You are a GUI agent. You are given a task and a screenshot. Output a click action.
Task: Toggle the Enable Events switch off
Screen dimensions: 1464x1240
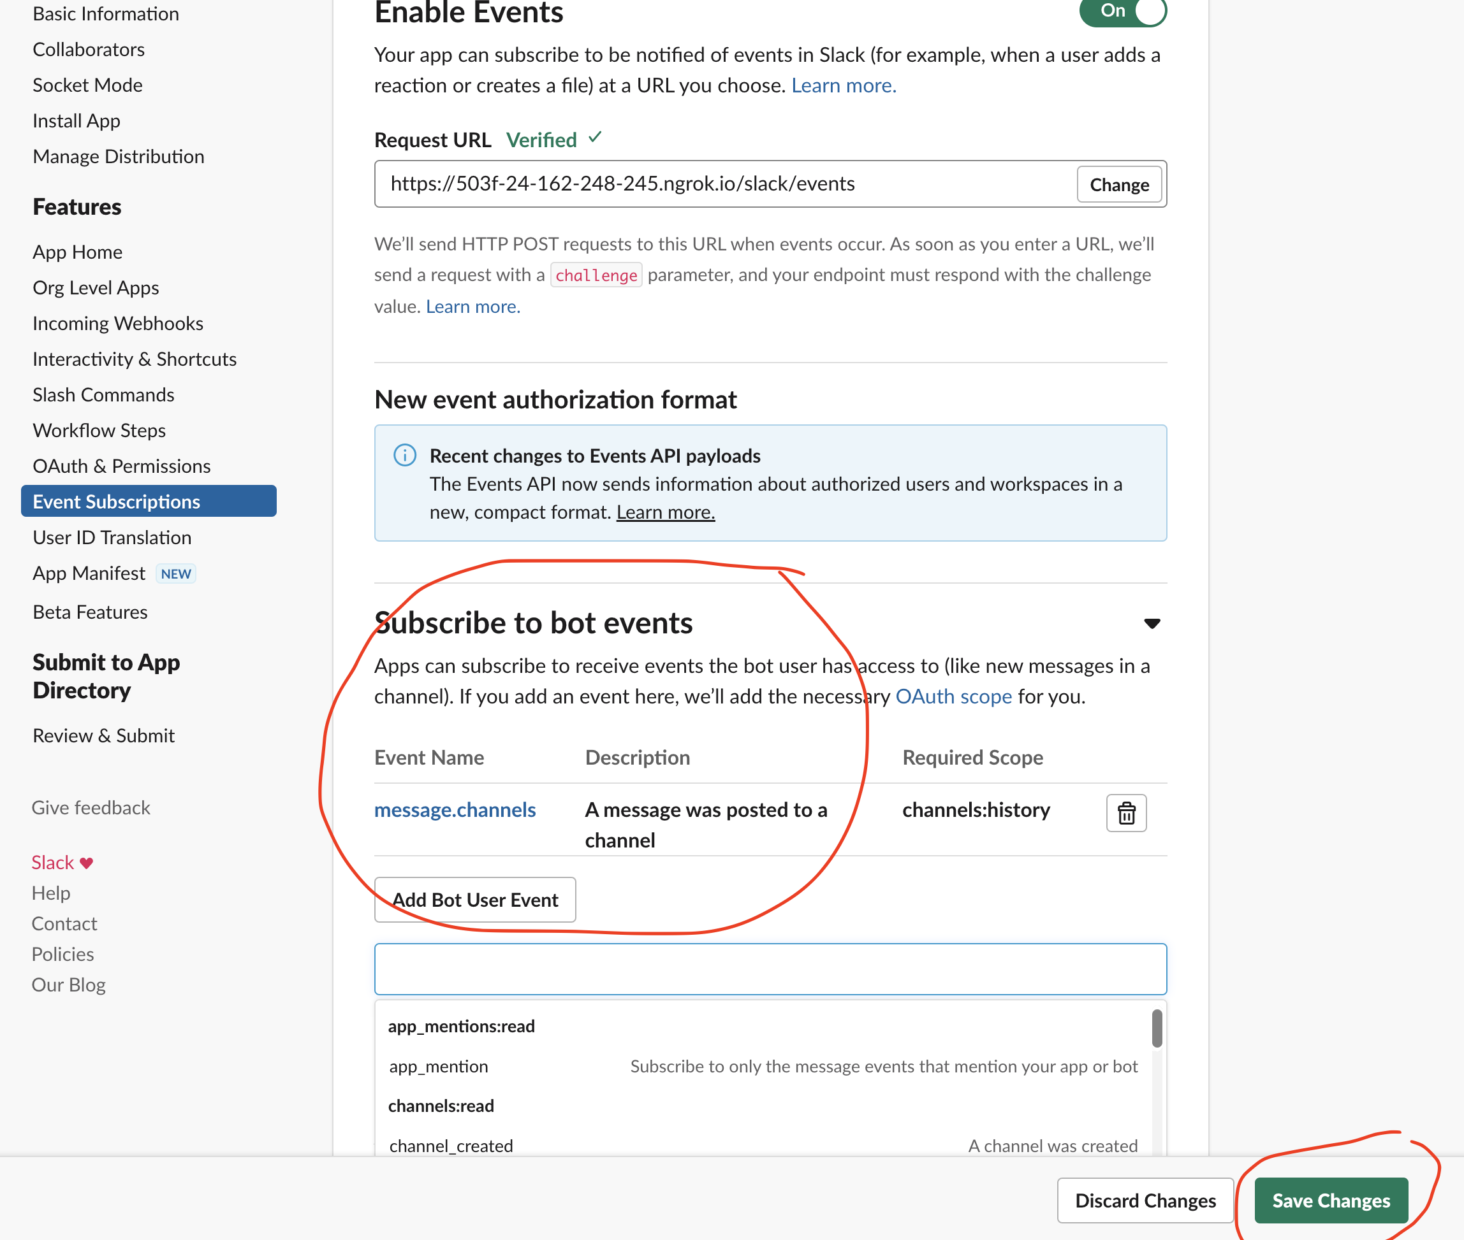1123,11
